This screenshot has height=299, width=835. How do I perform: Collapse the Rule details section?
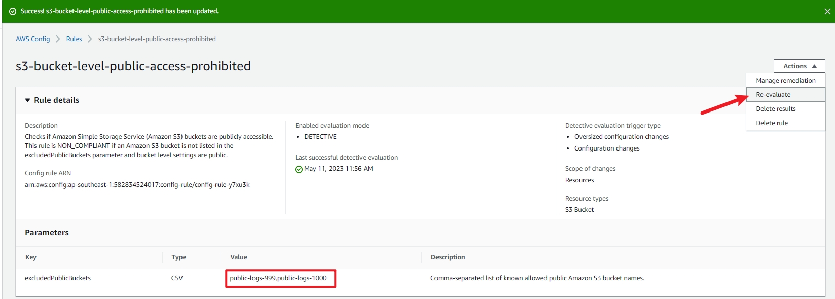pyautogui.click(x=27, y=100)
